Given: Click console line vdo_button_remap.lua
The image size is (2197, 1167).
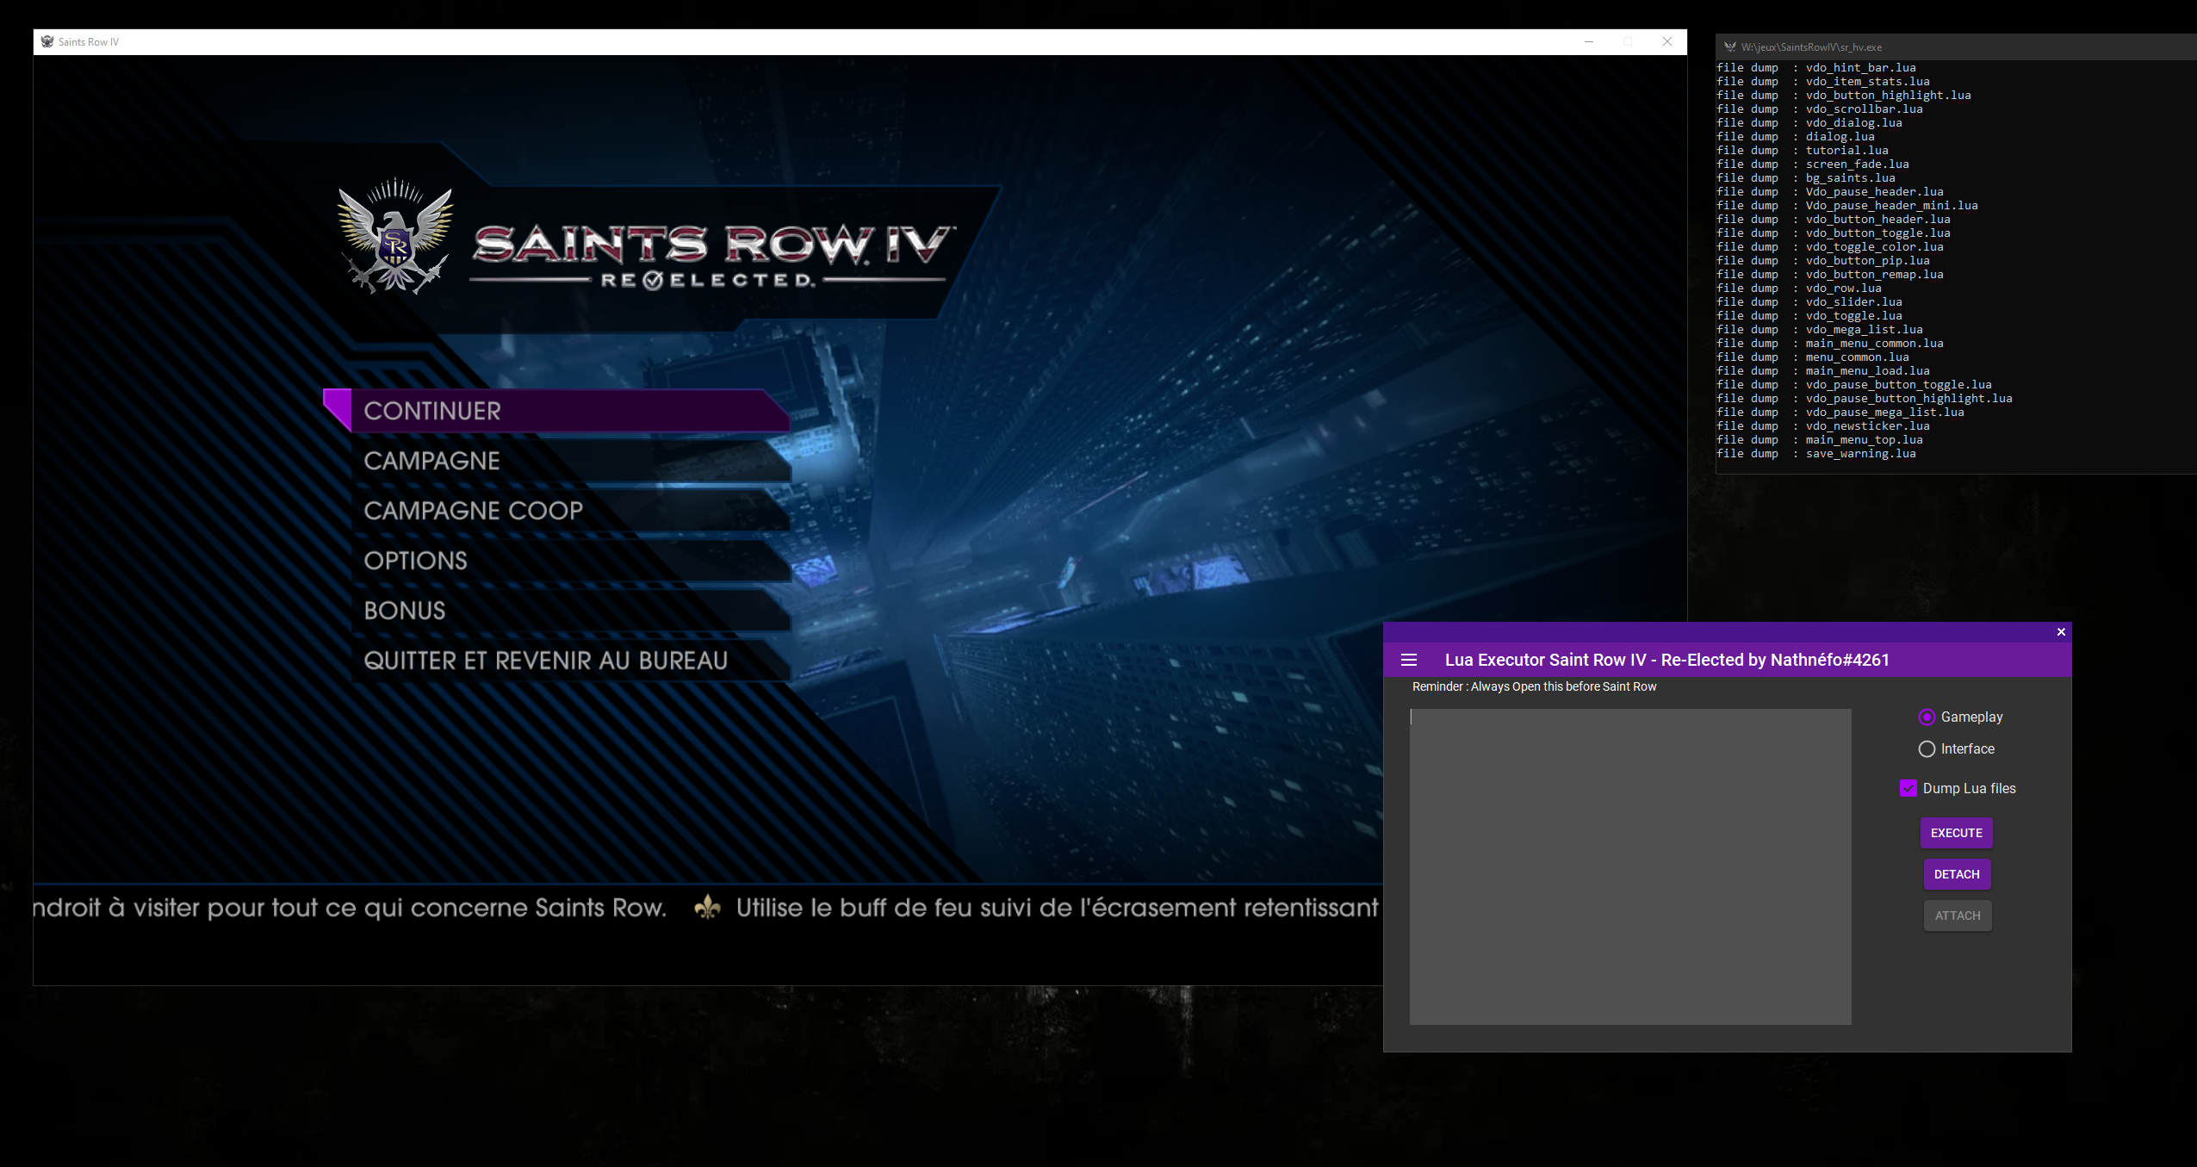Looking at the screenshot, I should 1830,275.
